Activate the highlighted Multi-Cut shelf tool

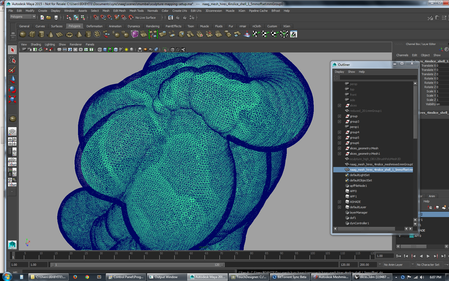(x=153, y=34)
